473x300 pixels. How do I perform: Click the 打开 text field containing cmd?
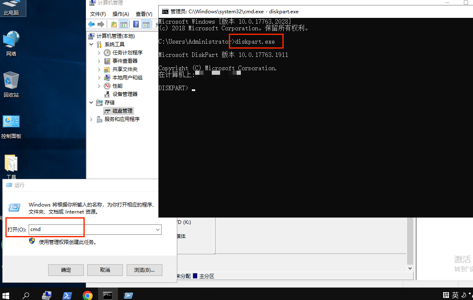tap(91, 230)
